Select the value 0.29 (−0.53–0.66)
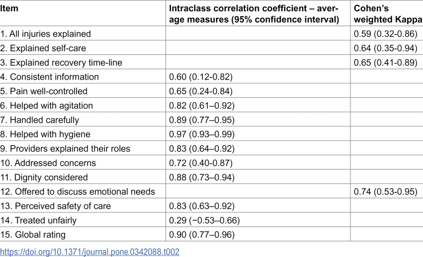 click(204, 220)
